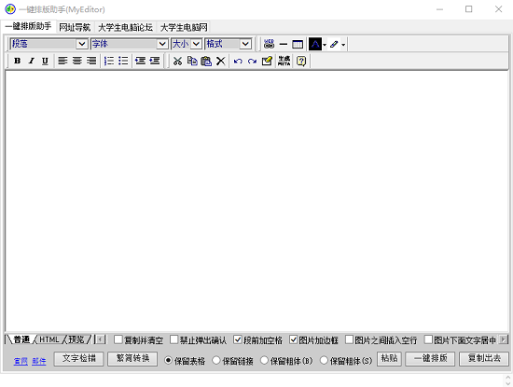
Task: Increase the paragraph indent
Action: (155, 61)
